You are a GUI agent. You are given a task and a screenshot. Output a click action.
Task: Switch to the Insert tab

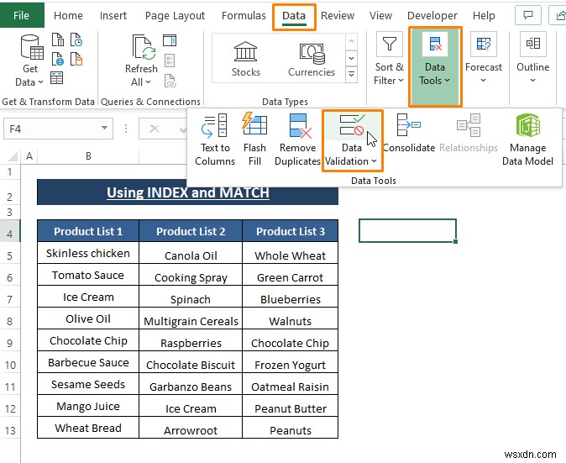(x=113, y=15)
